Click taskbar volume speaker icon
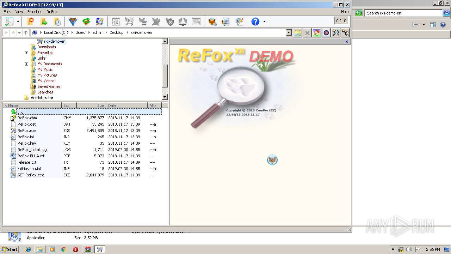This screenshot has width=451, height=254. [x=409, y=249]
